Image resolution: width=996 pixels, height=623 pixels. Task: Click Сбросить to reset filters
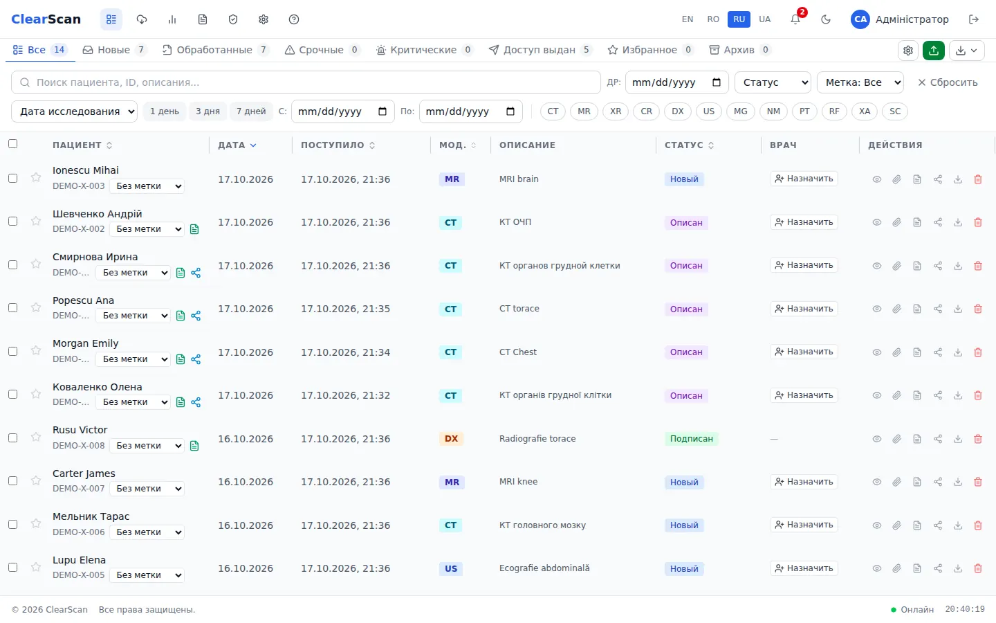pos(948,82)
